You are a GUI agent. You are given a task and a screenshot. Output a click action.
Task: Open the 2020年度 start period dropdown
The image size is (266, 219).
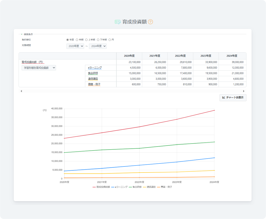coord(75,46)
